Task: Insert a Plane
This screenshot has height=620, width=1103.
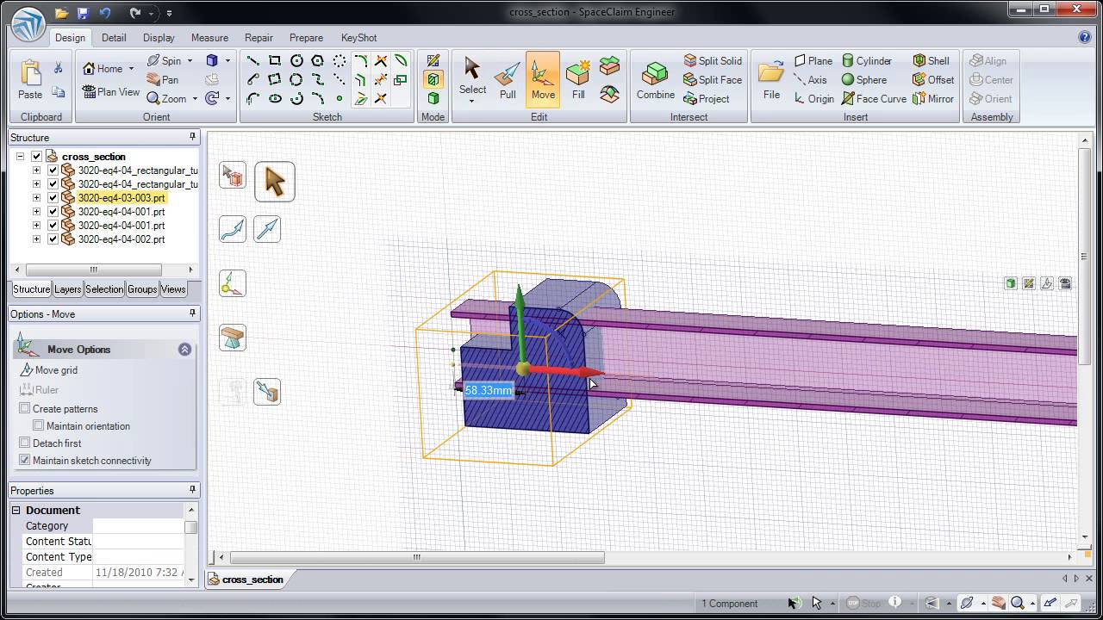Action: click(x=813, y=60)
